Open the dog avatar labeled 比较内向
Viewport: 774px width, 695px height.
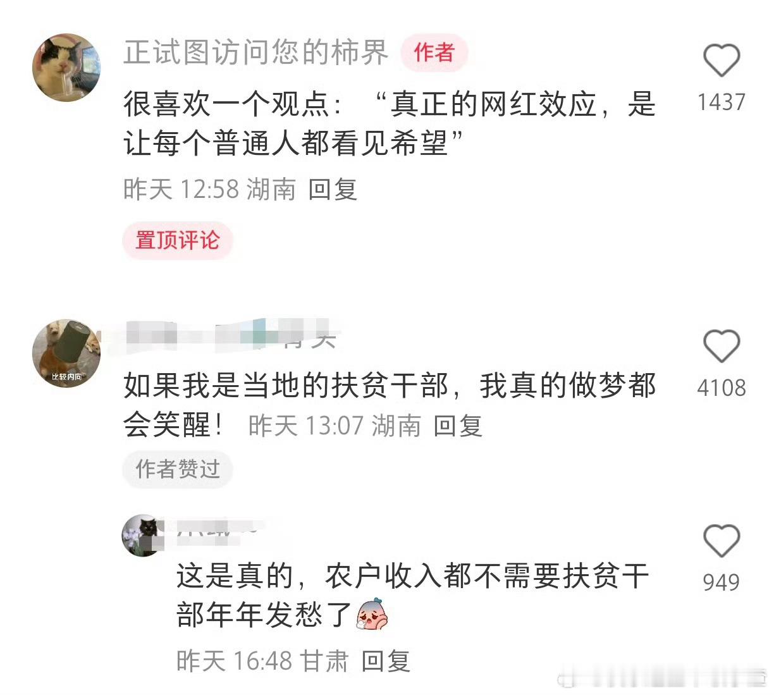click(x=66, y=353)
